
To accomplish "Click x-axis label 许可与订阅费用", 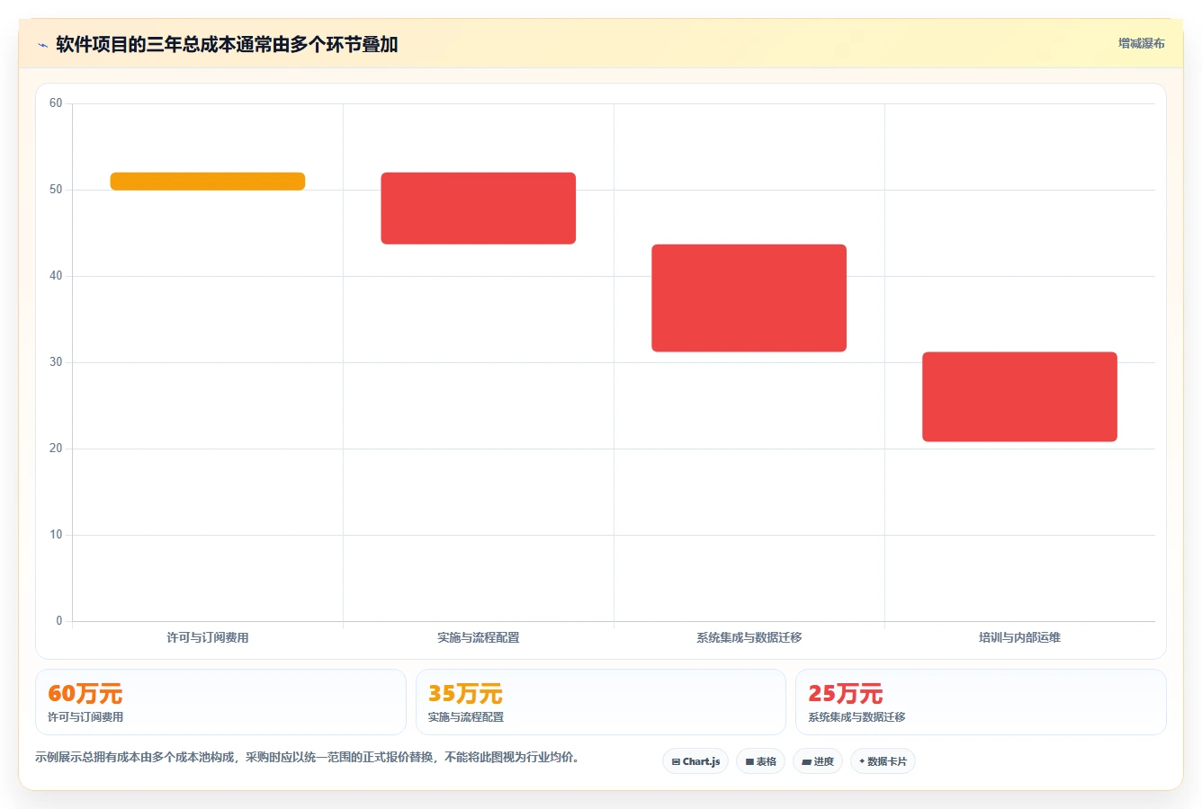I will coord(208,637).
